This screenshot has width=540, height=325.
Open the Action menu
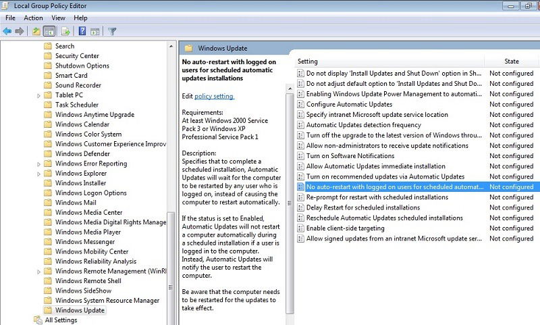[33, 18]
